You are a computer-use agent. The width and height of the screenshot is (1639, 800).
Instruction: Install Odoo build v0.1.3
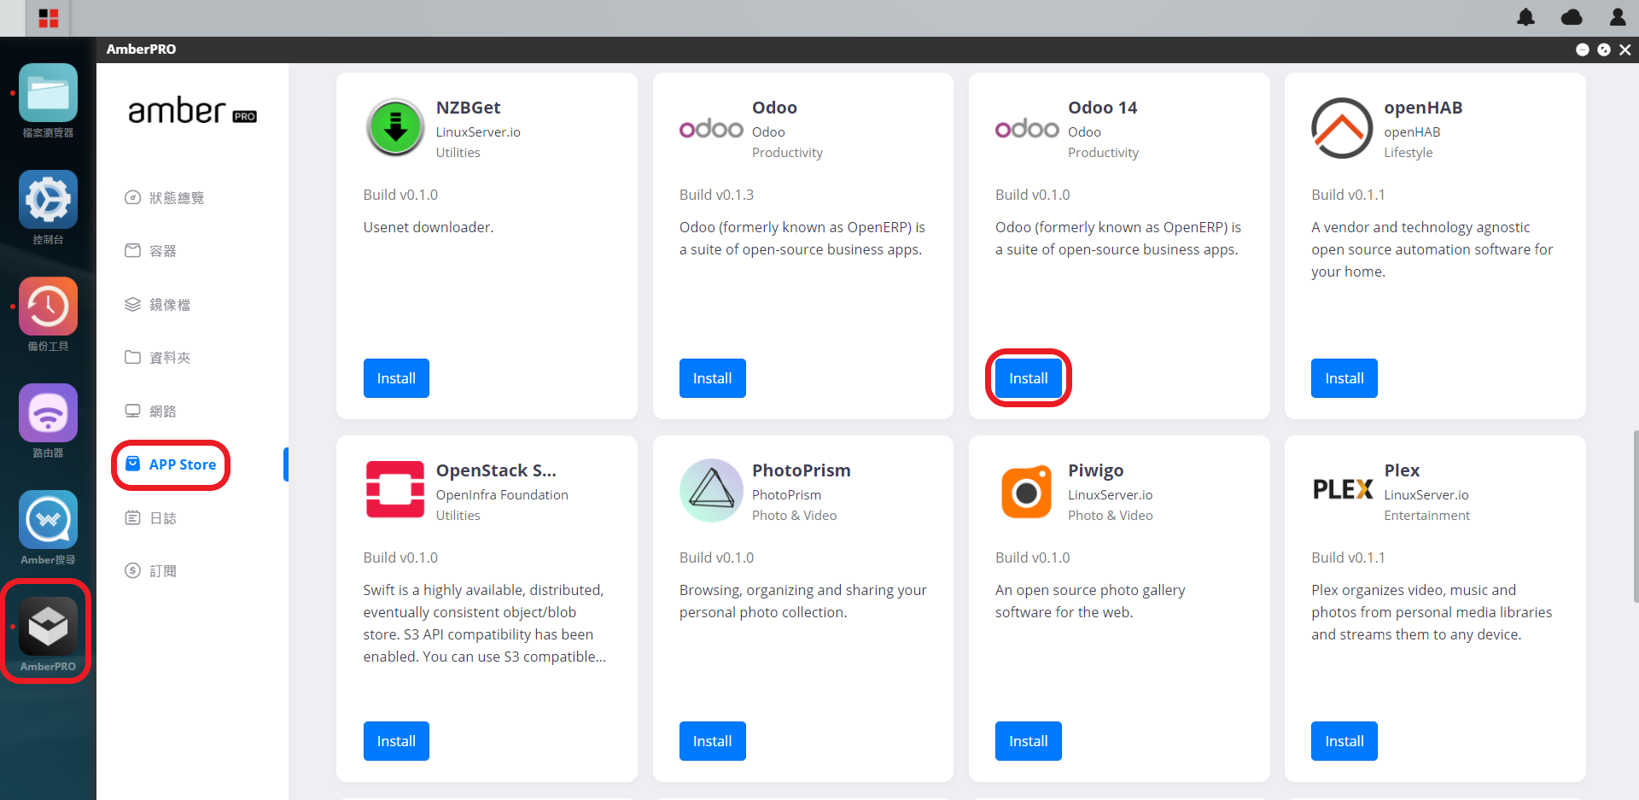712,378
